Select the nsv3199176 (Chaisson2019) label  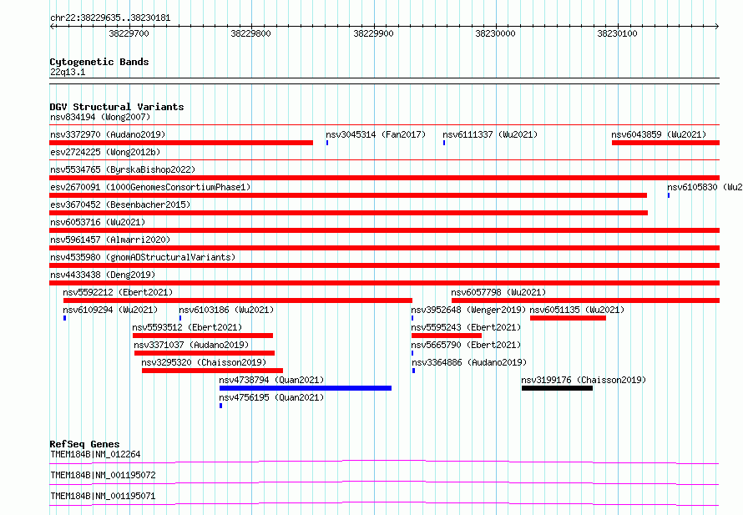click(x=584, y=380)
